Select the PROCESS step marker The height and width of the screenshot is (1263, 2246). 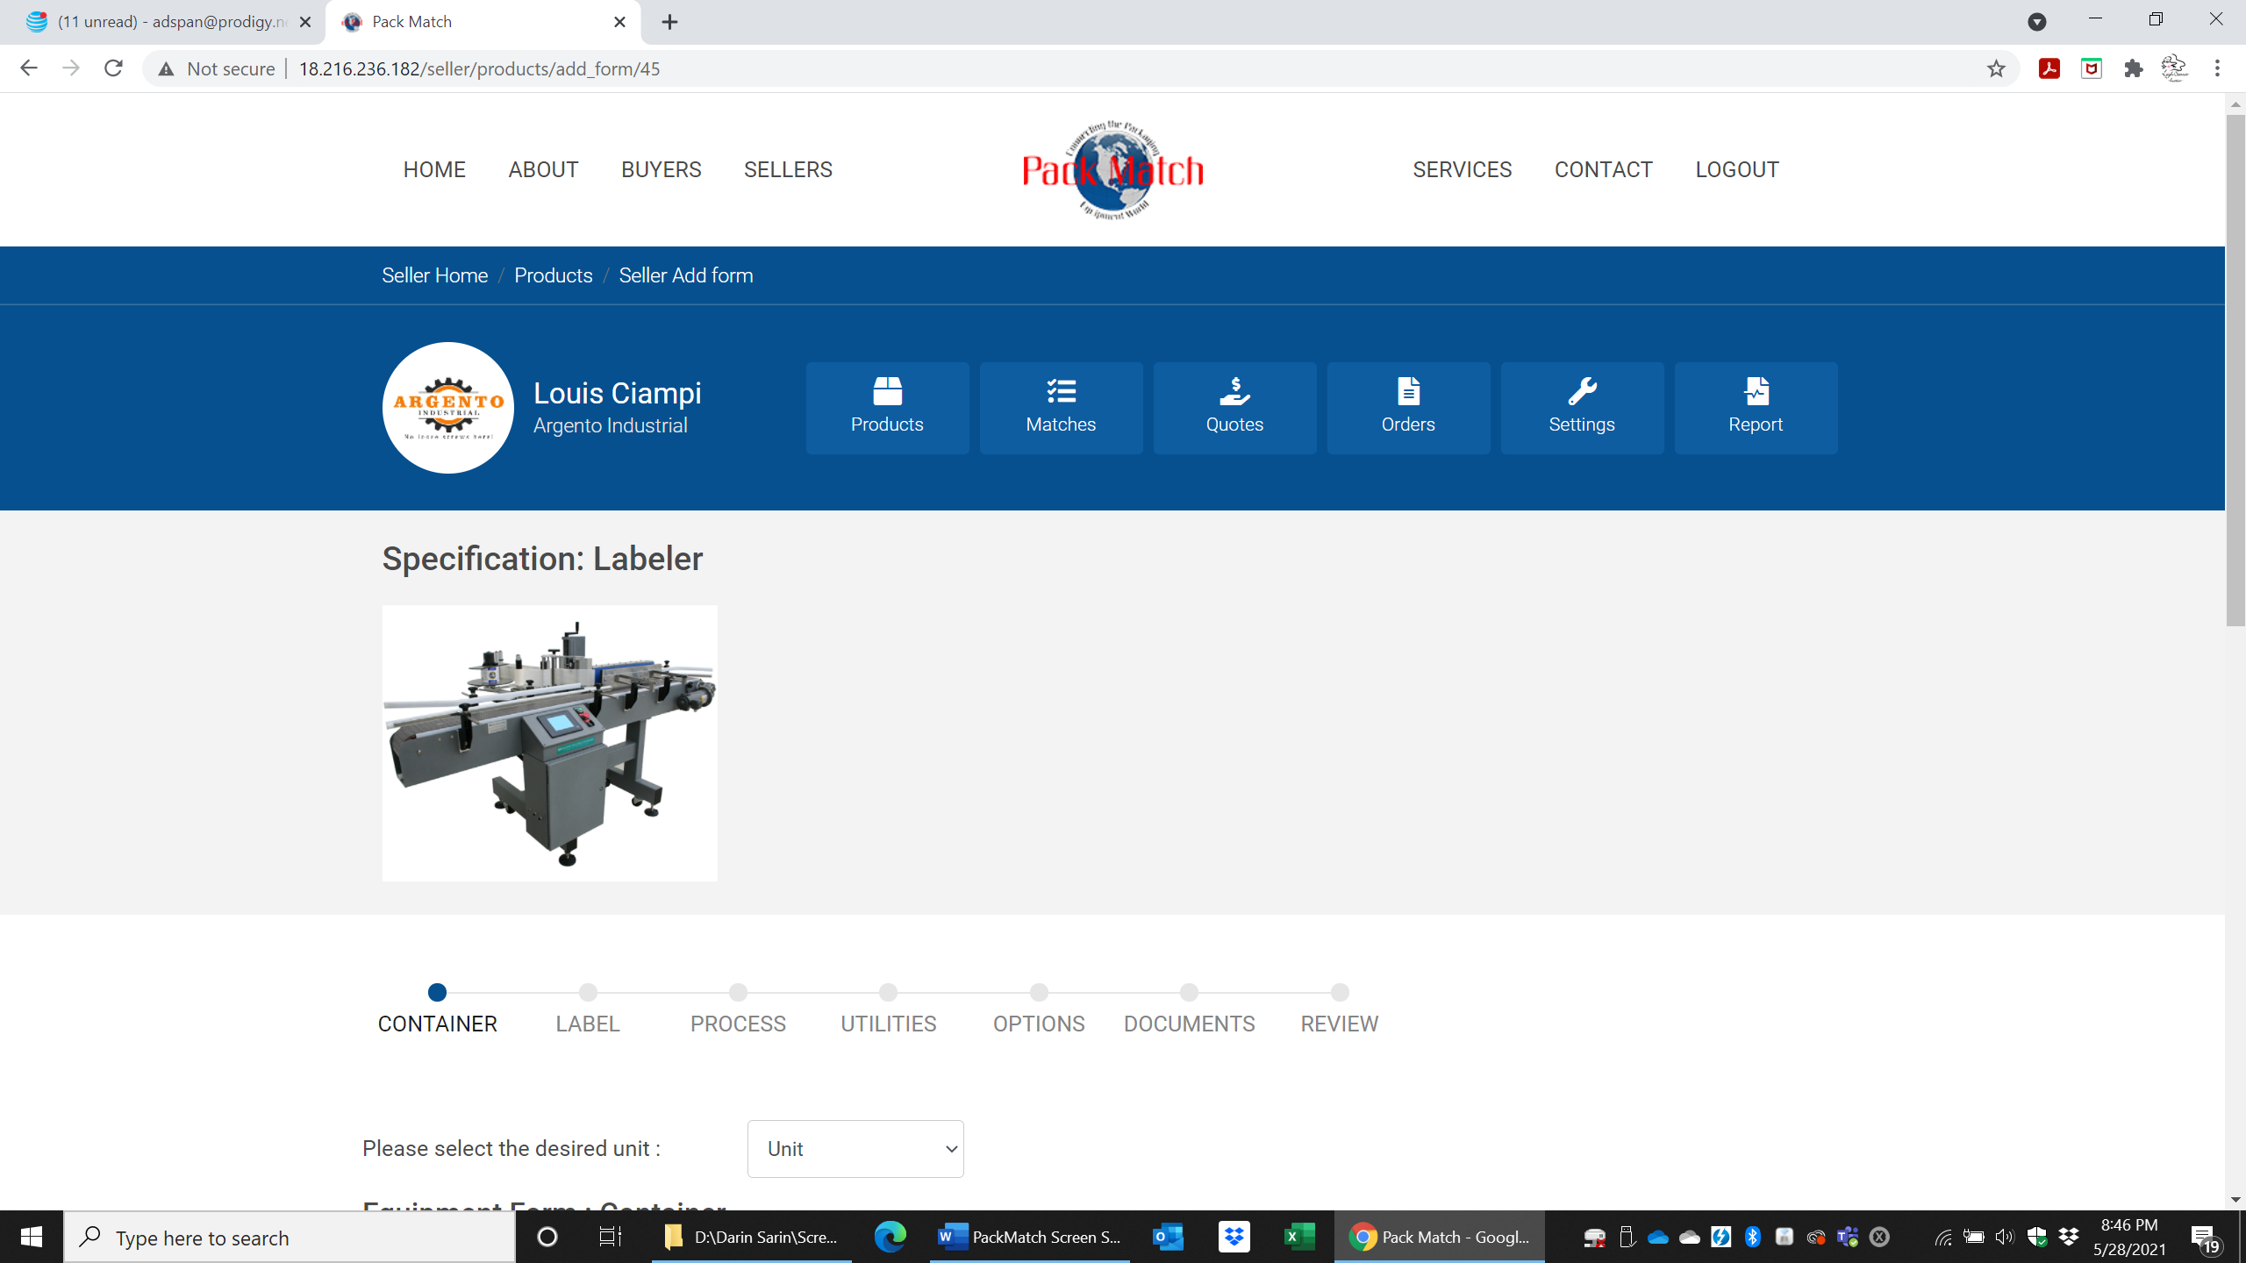click(738, 992)
